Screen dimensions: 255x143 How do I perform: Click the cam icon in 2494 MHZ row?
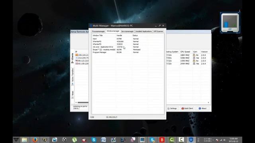194,64
